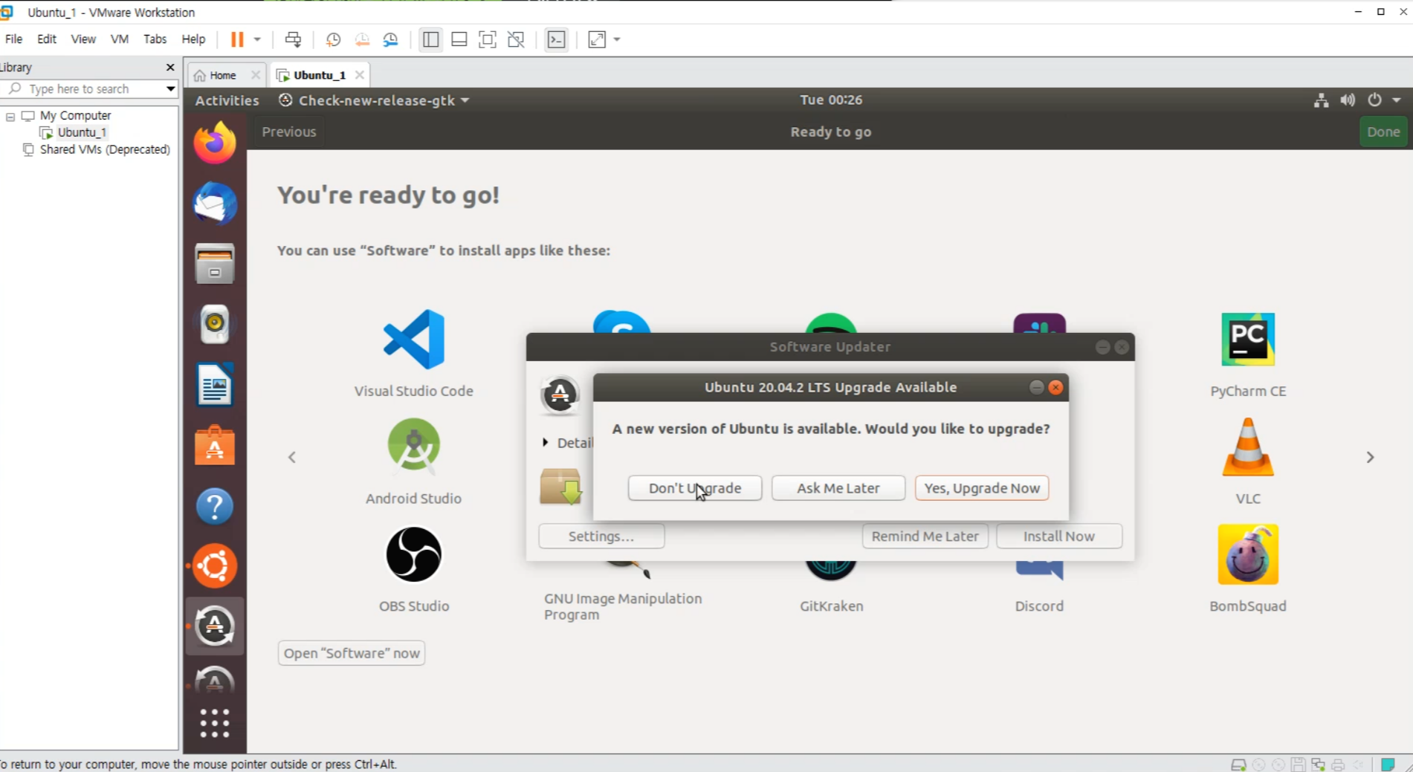Go back with the Previous button
The image size is (1413, 772).
pyautogui.click(x=289, y=132)
